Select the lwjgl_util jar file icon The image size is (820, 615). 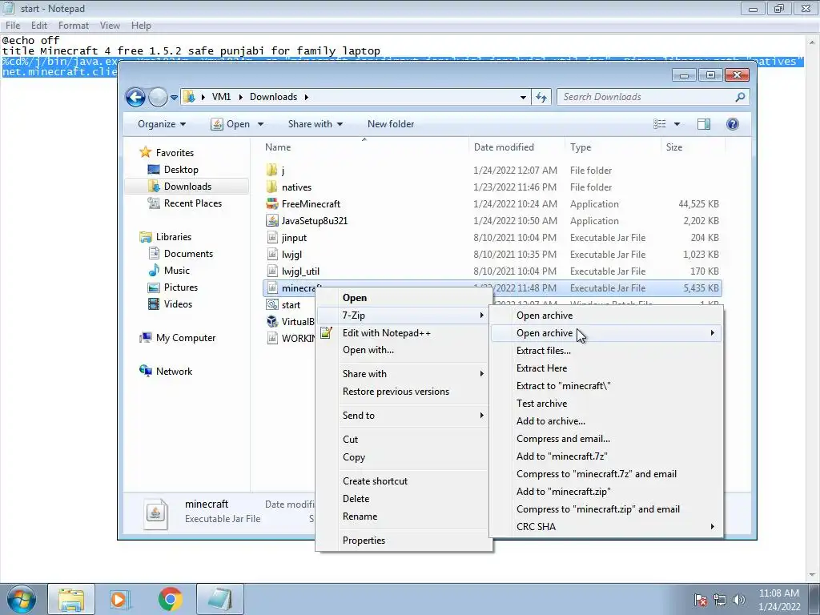point(272,271)
